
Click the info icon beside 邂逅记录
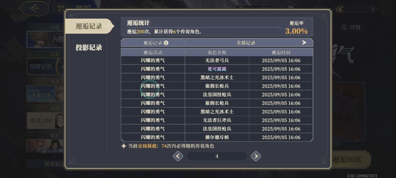coord(166,43)
